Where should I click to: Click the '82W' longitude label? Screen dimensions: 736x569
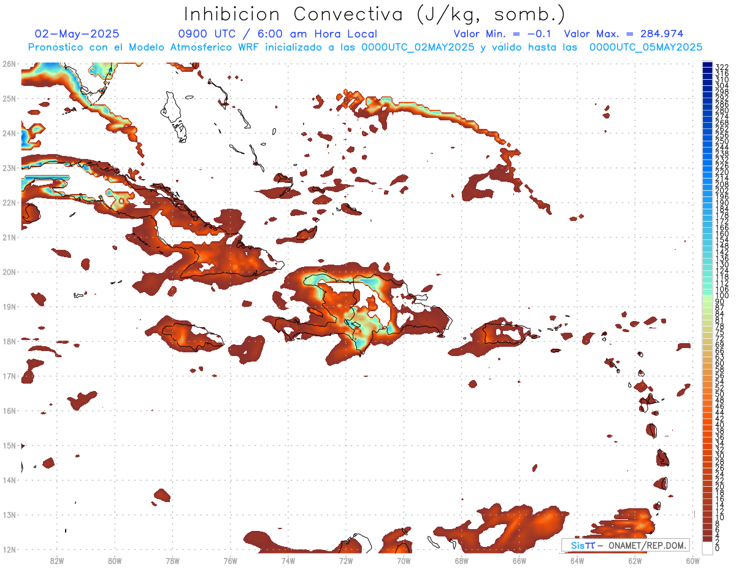(x=56, y=560)
